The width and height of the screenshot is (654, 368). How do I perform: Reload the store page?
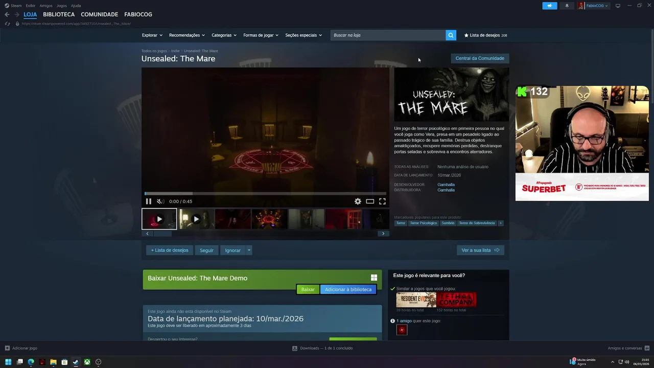pos(7,24)
